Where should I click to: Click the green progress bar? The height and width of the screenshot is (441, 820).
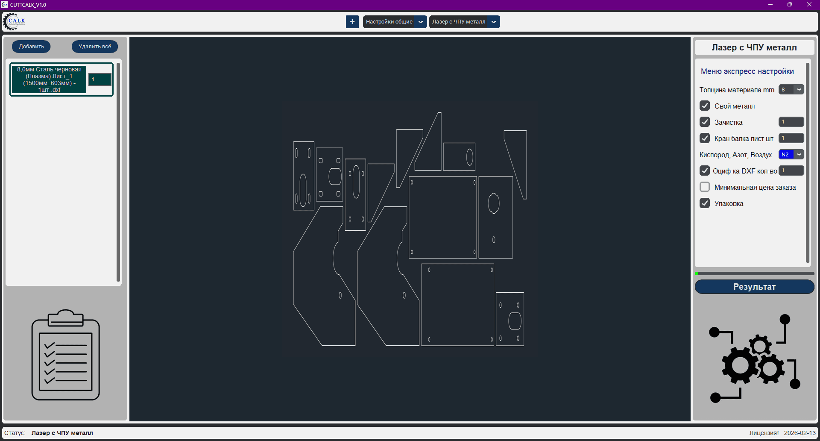pos(754,273)
